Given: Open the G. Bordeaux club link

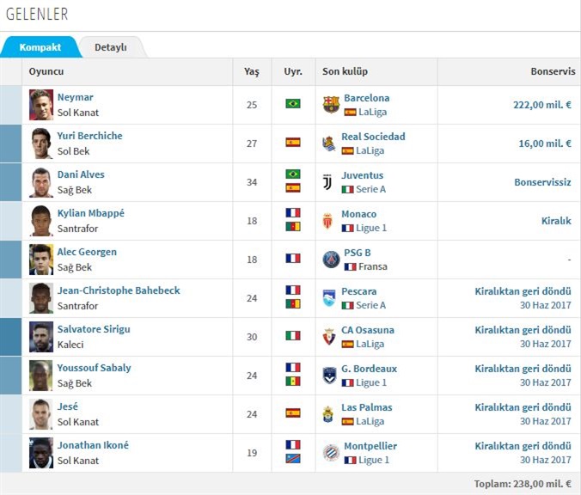Looking at the screenshot, I should point(369,368).
